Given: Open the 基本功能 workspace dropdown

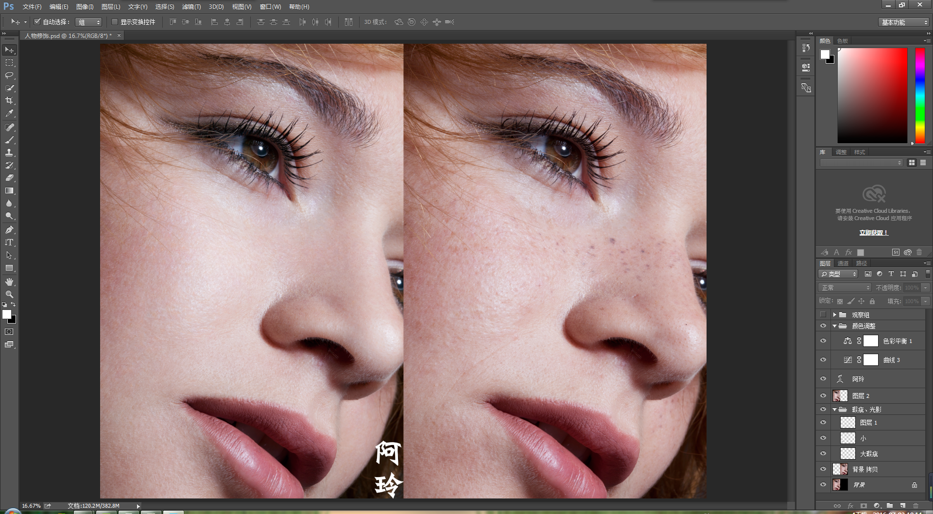Looking at the screenshot, I should pyautogui.click(x=904, y=22).
